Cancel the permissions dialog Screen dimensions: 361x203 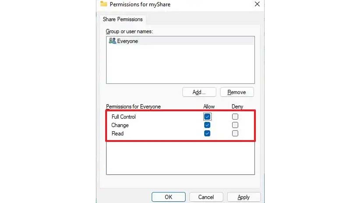tap(206, 197)
